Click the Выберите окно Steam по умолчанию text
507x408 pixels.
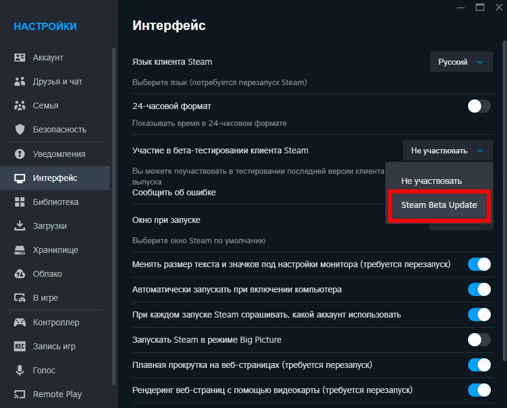click(x=199, y=240)
